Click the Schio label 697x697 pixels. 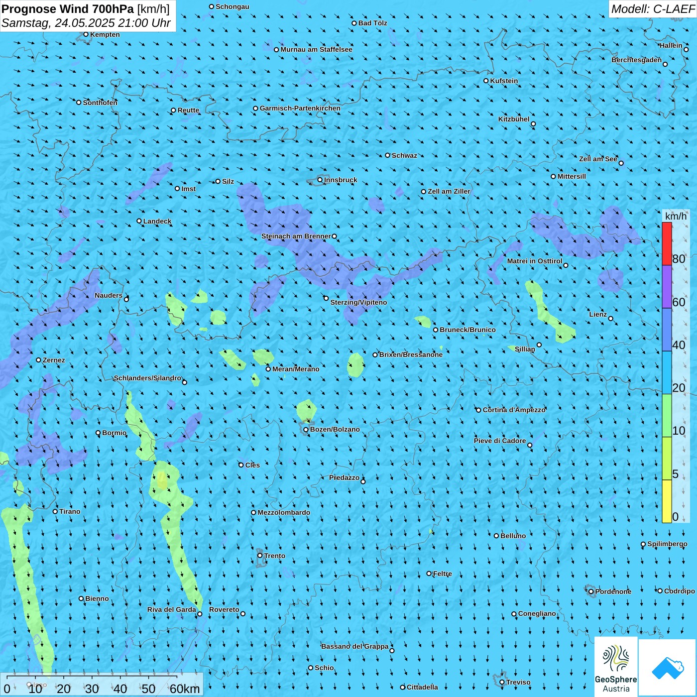tap(325, 668)
